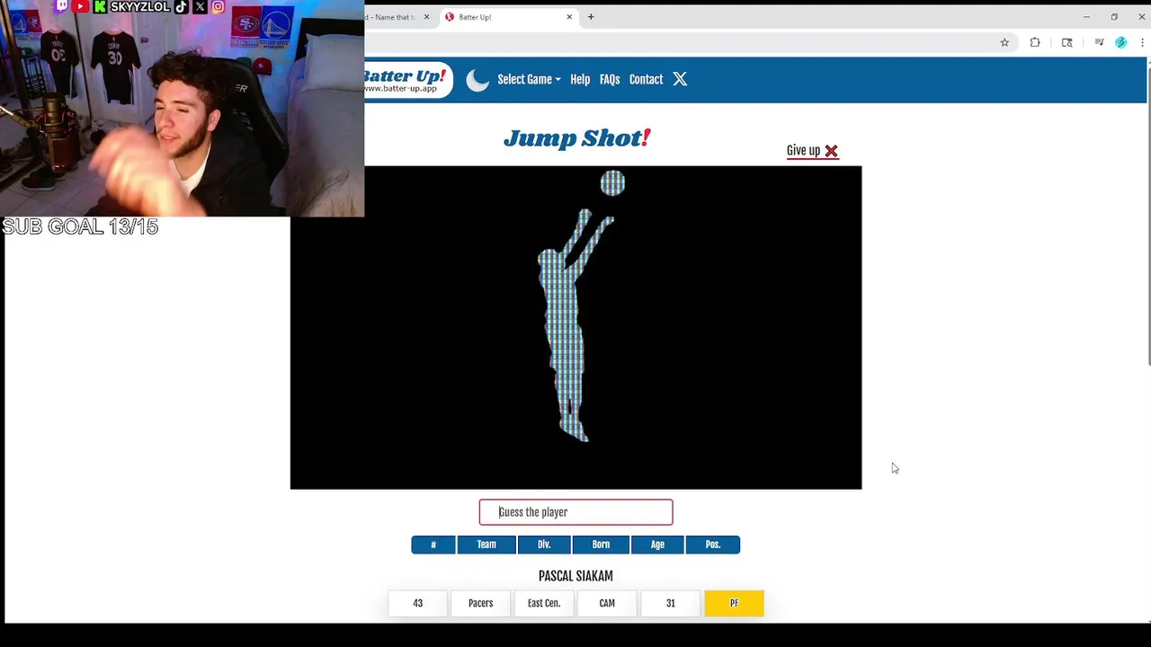This screenshot has height=647, width=1151.
Task: Click the yellow PF position cell
Action: coord(734,603)
